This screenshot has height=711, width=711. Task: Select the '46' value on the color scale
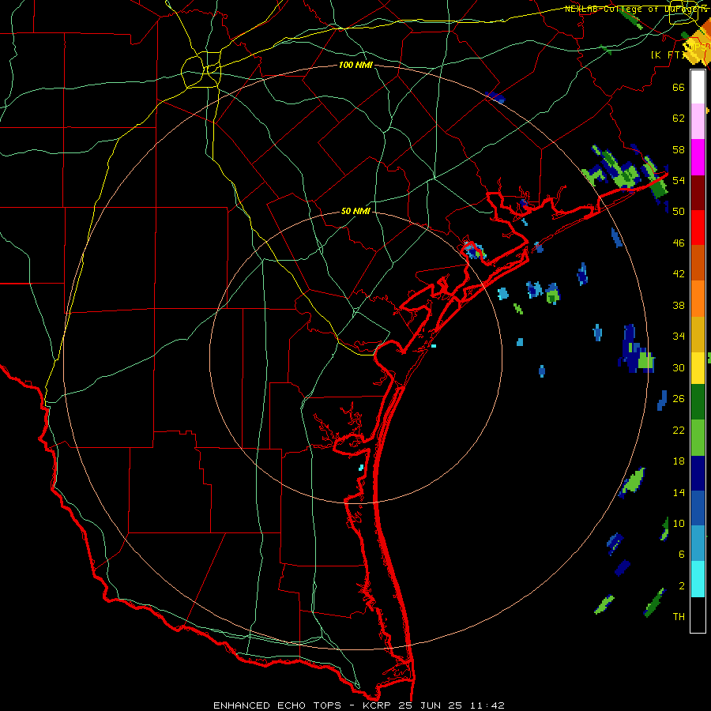[x=679, y=243]
